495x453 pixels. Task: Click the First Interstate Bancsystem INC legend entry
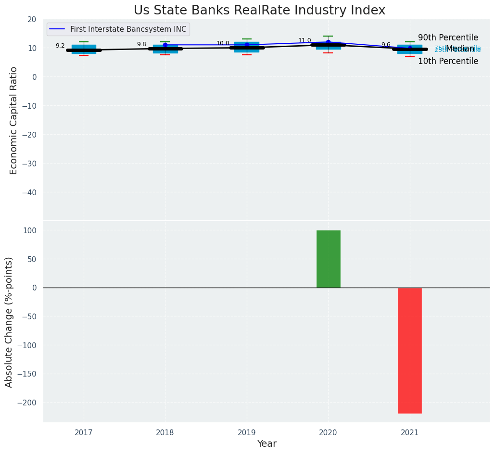[128, 29]
